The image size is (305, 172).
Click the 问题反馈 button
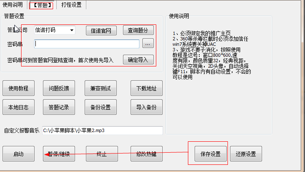click(59, 88)
